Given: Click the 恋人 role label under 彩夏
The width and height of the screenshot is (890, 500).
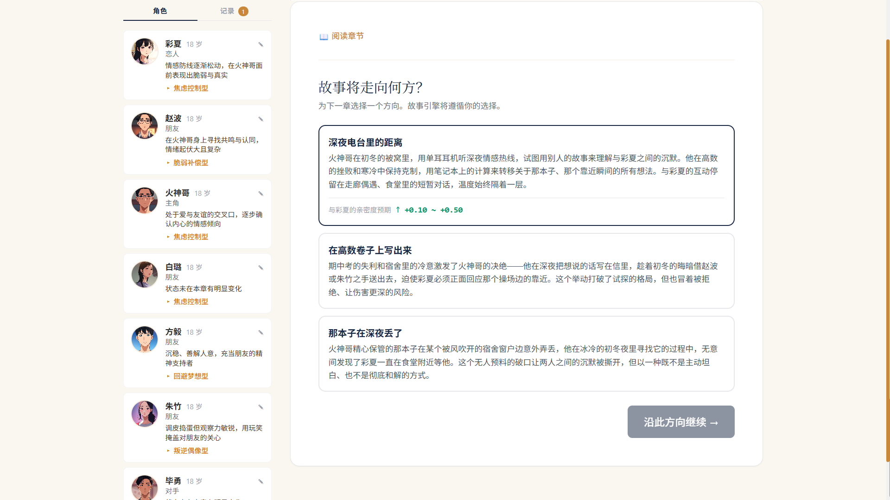Looking at the screenshot, I should click(x=172, y=54).
